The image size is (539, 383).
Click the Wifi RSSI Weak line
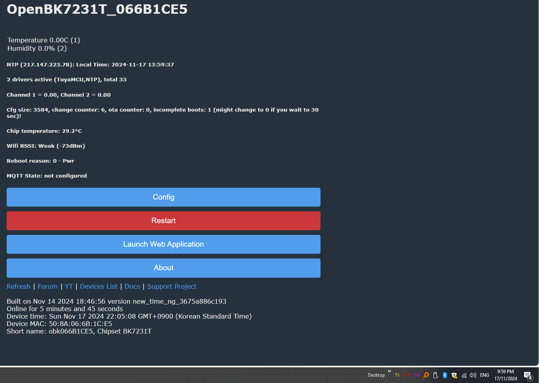point(46,146)
